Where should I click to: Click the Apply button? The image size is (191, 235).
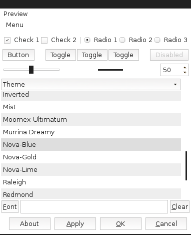pos(75,223)
